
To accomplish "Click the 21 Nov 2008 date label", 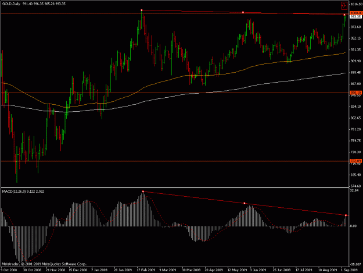I will [55, 270].
